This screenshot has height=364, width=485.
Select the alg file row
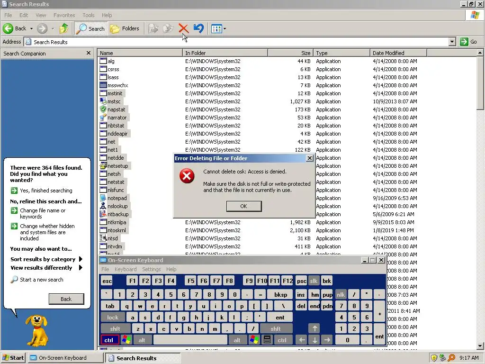click(258, 61)
